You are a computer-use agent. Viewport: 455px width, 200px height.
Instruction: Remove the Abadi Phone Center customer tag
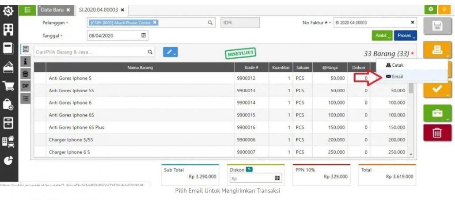[155, 23]
